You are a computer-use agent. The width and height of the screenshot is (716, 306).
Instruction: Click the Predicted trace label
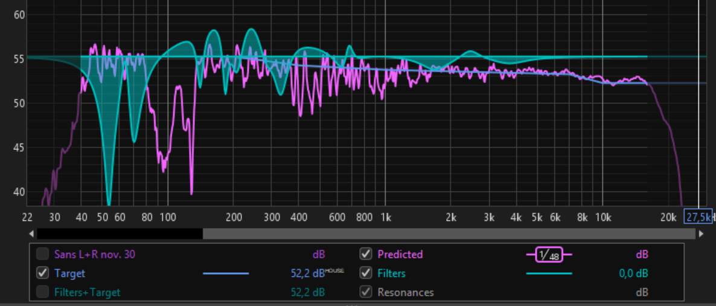point(400,255)
